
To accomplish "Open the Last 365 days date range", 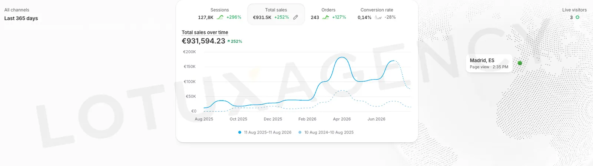I will [x=21, y=18].
